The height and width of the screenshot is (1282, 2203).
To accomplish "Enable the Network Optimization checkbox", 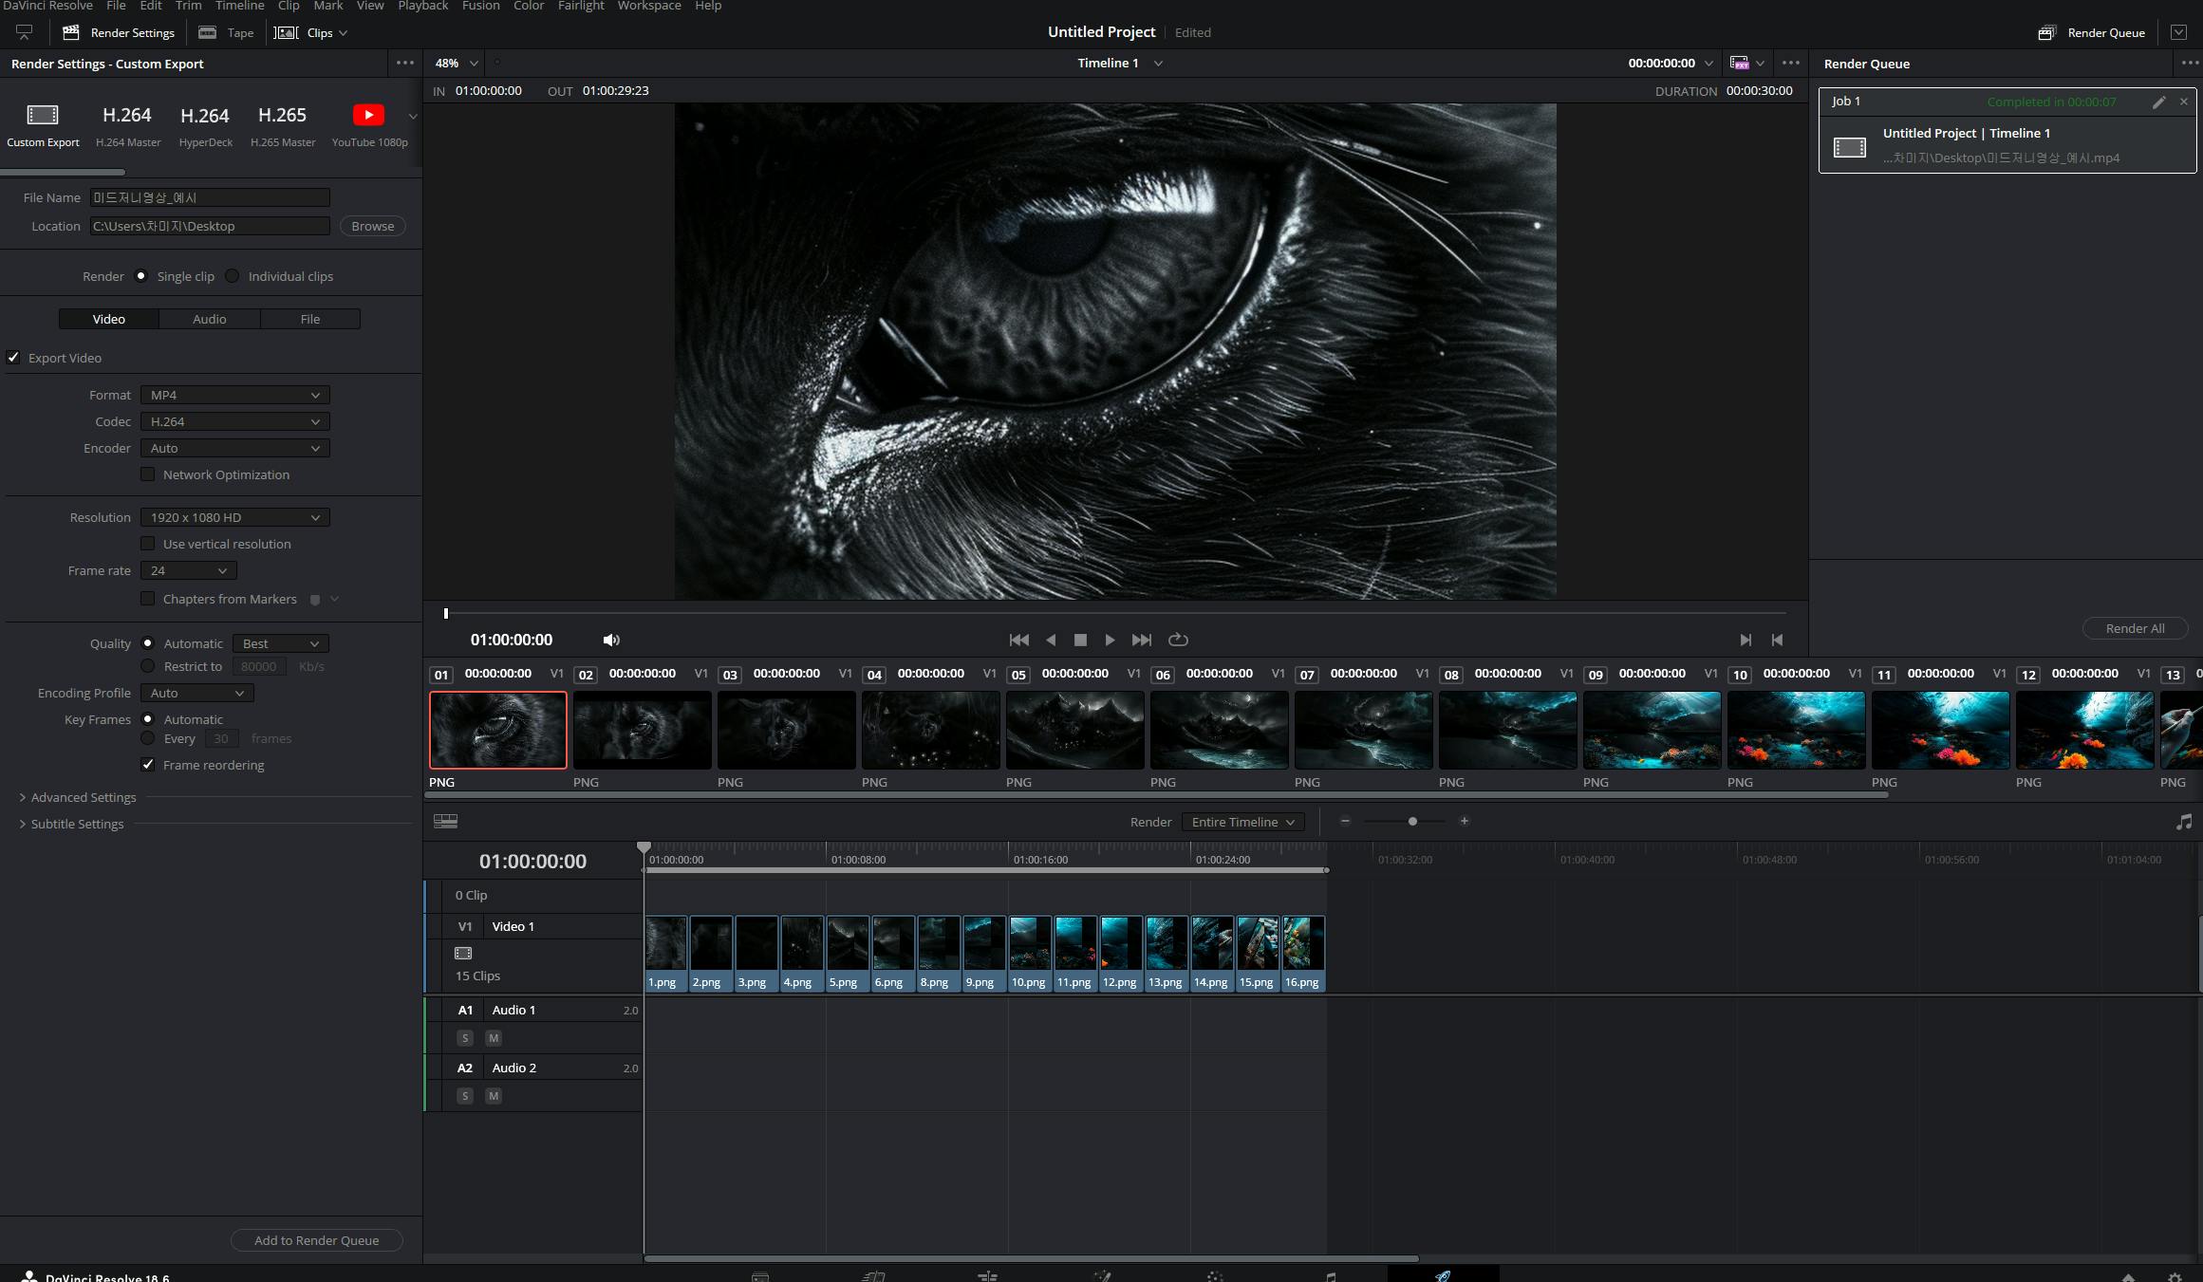I will [x=148, y=474].
